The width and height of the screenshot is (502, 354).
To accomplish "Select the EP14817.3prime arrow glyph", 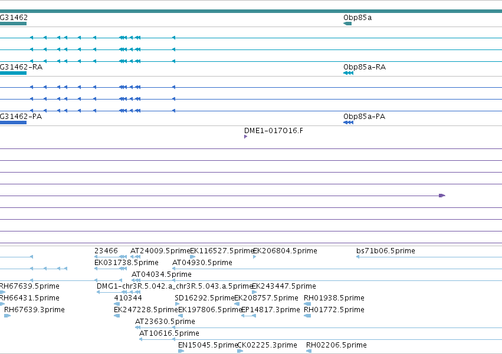I will point(248,316).
